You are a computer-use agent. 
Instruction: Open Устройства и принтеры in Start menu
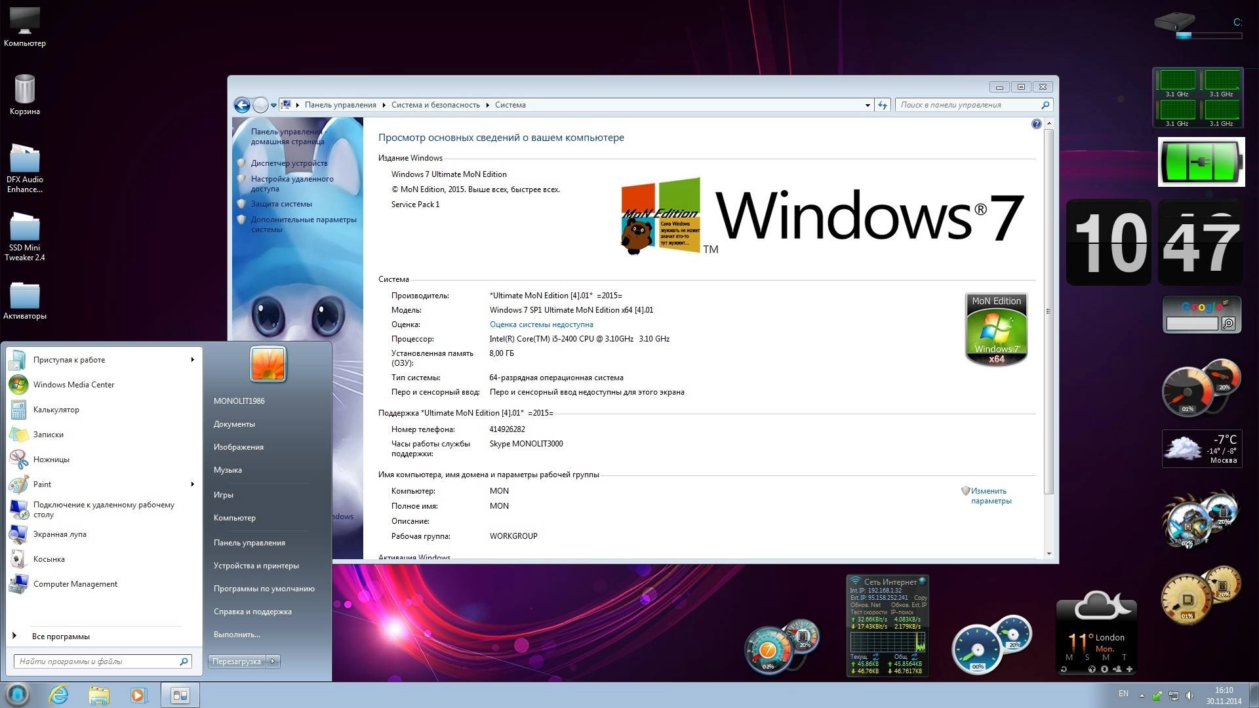(x=256, y=566)
